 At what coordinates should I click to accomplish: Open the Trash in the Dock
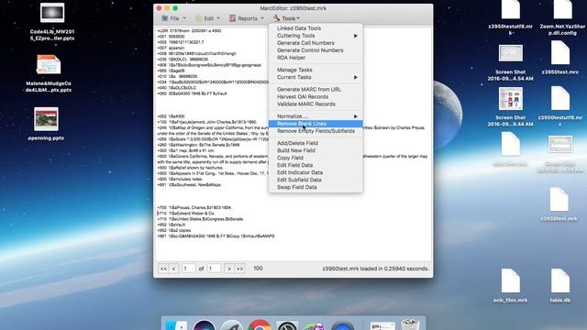pos(410,324)
